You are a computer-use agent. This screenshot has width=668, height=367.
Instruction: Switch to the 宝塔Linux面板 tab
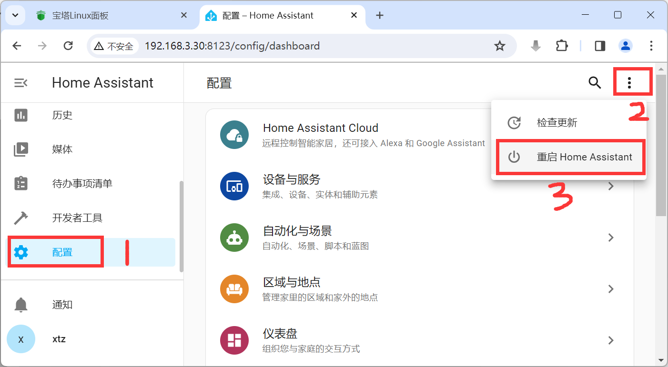tap(112, 15)
